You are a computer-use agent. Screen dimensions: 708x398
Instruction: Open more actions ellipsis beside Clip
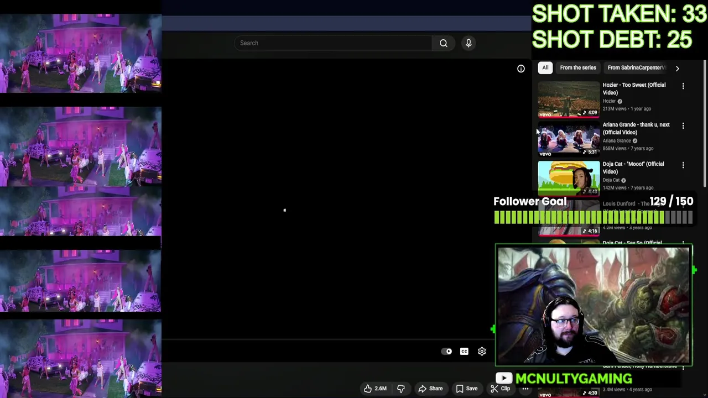tap(525, 389)
